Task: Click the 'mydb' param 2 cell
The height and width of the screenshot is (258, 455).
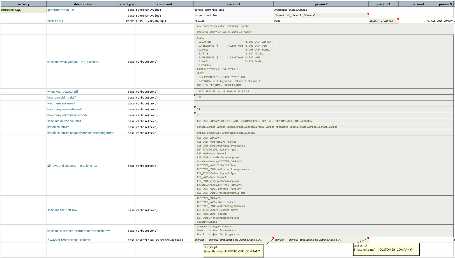Action: pyautogui.click(x=321, y=21)
